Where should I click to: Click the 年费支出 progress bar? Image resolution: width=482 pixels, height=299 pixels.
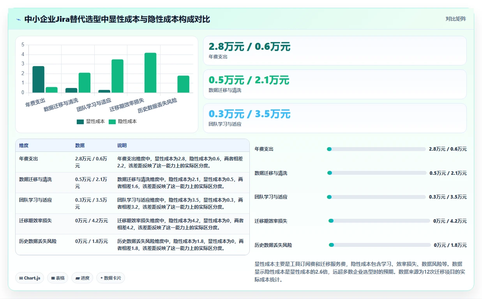pos(376,149)
